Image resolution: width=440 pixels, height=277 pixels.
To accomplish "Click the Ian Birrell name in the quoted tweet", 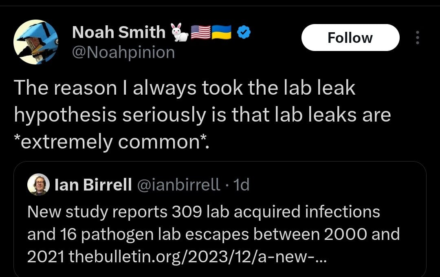I will coord(93,185).
